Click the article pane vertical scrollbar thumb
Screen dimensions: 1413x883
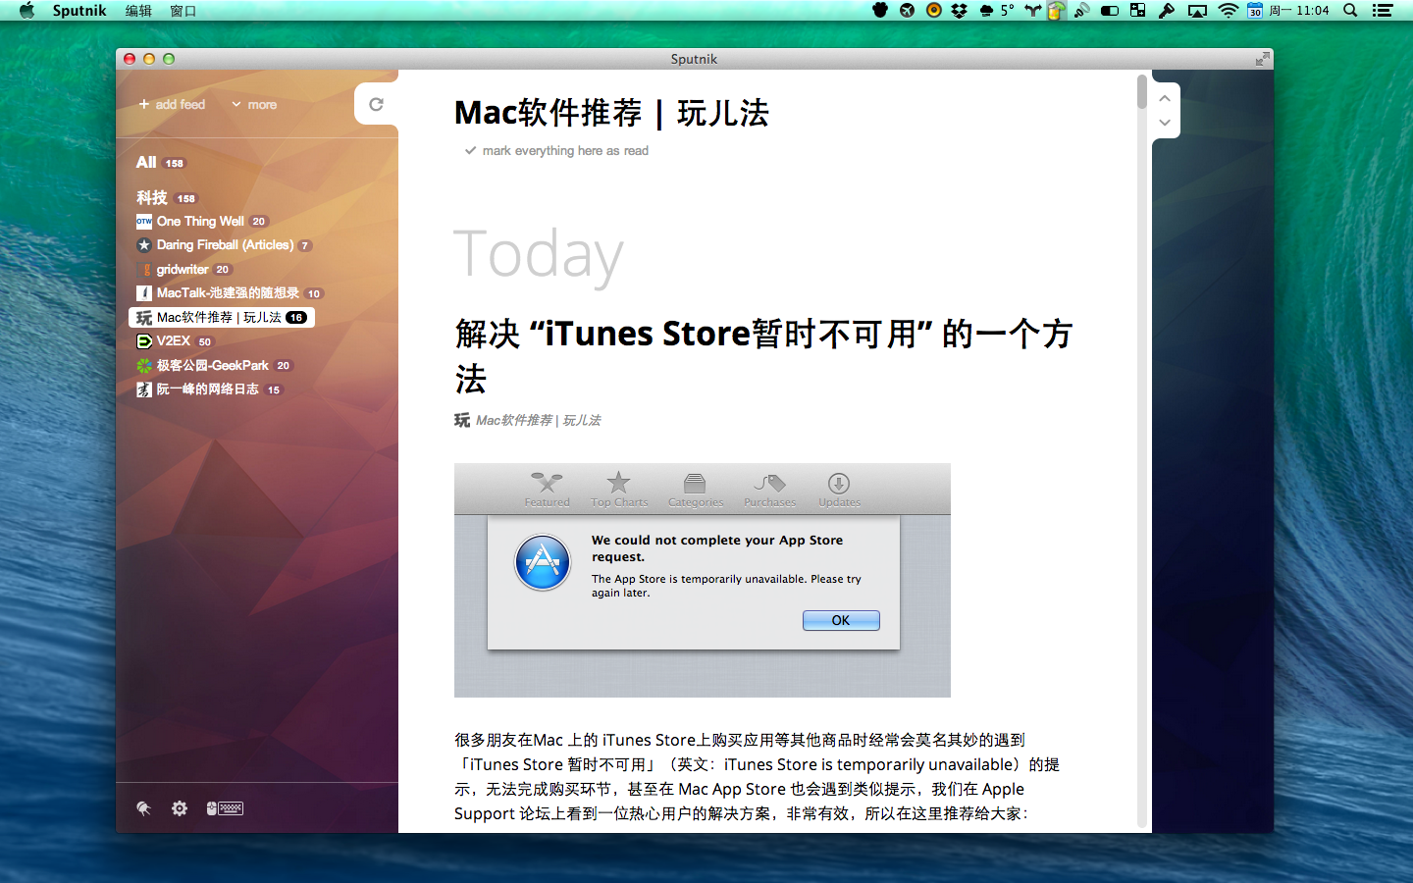tap(1142, 91)
